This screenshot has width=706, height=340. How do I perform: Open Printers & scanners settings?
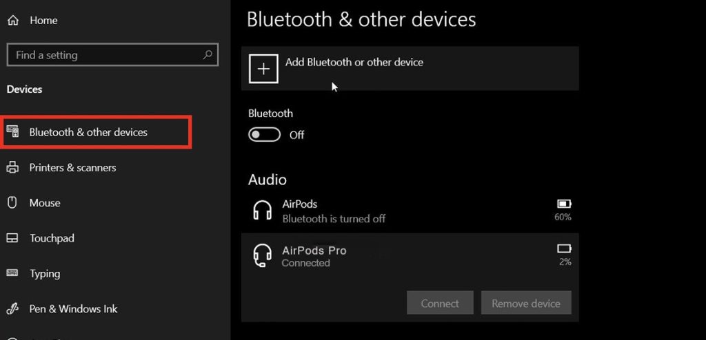(x=72, y=168)
